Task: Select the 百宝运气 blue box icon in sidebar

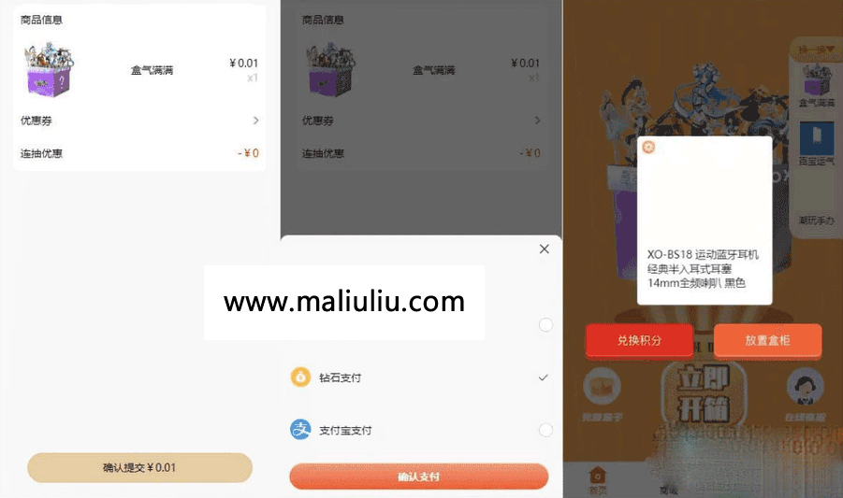Action: (x=816, y=138)
